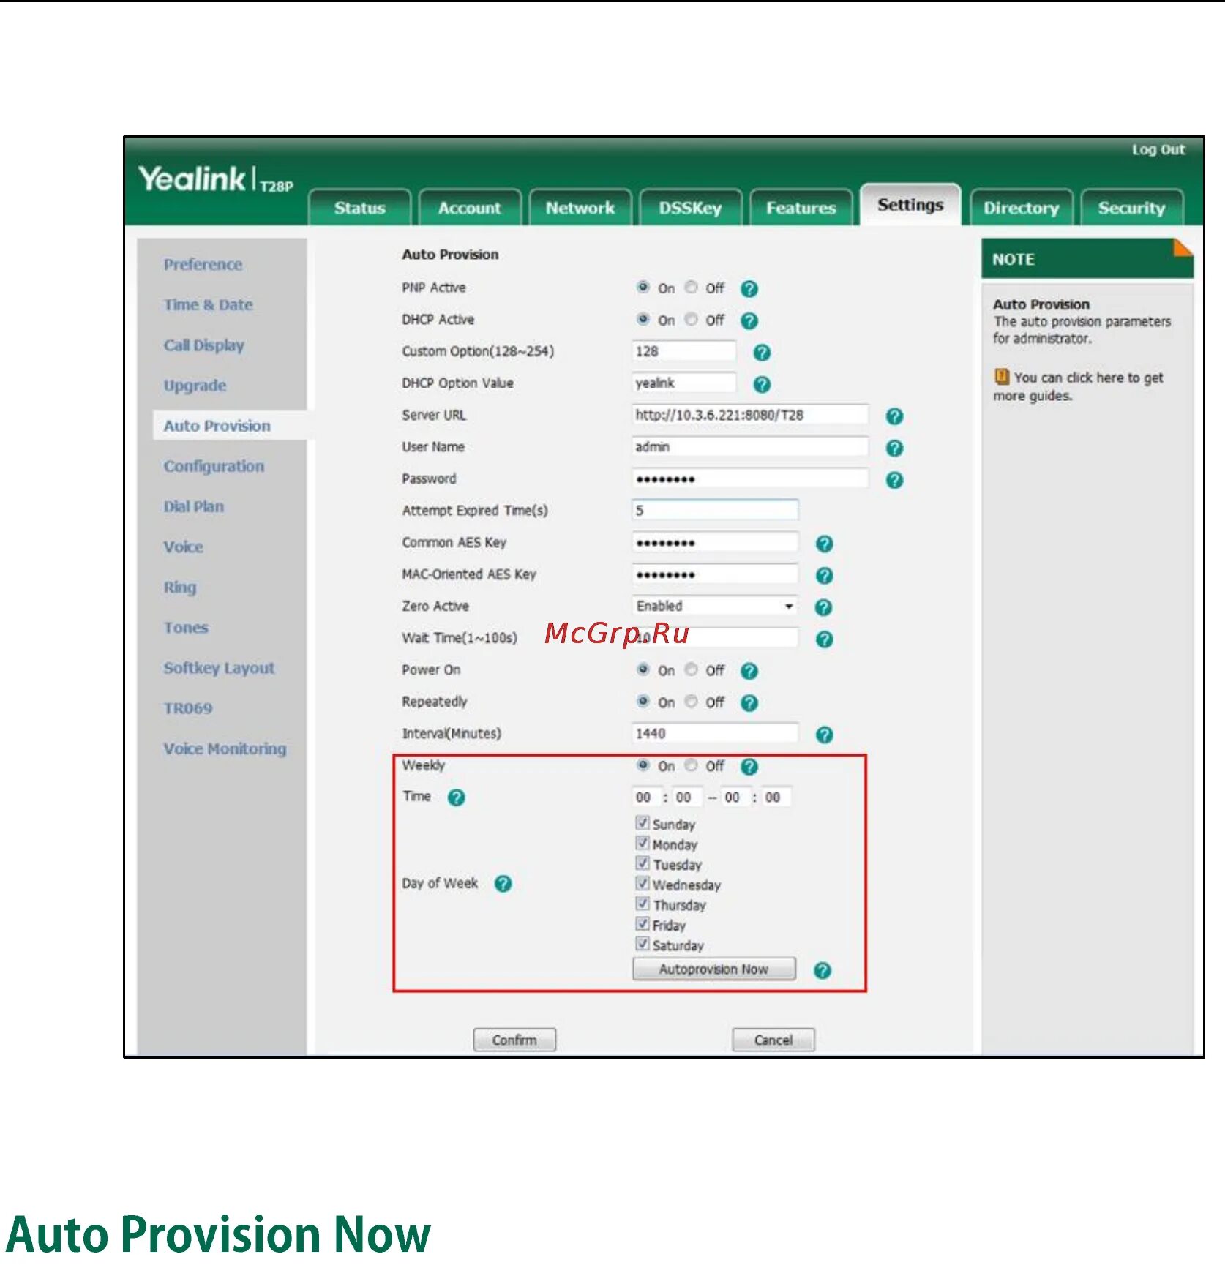Click help icon next to Day of Week
Screen dimensions: 1225x1265
(503, 884)
